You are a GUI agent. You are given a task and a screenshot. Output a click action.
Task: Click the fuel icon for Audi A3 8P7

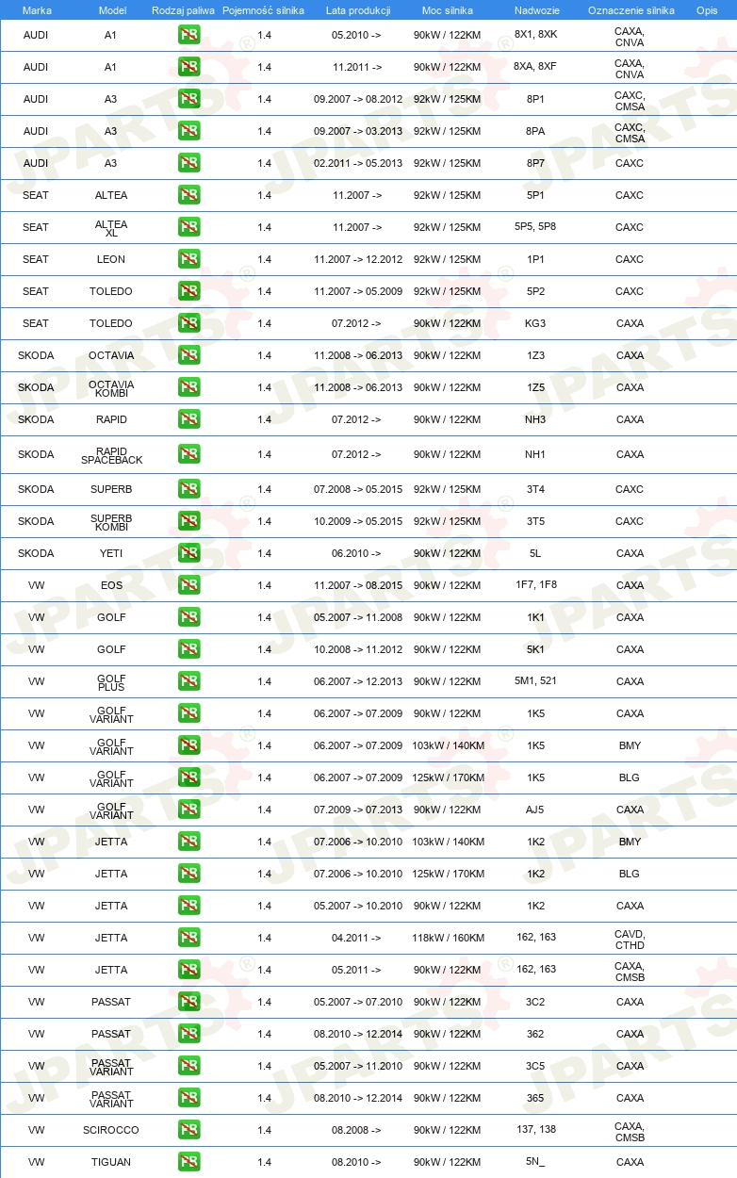point(188,163)
